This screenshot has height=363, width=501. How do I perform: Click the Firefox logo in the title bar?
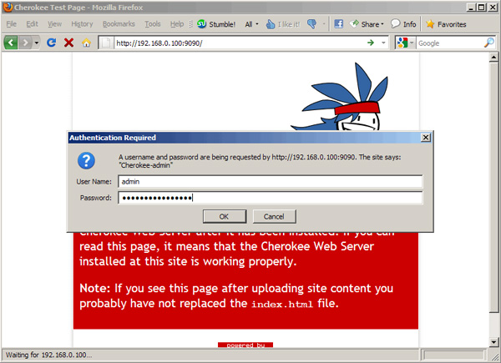pos(8,7)
